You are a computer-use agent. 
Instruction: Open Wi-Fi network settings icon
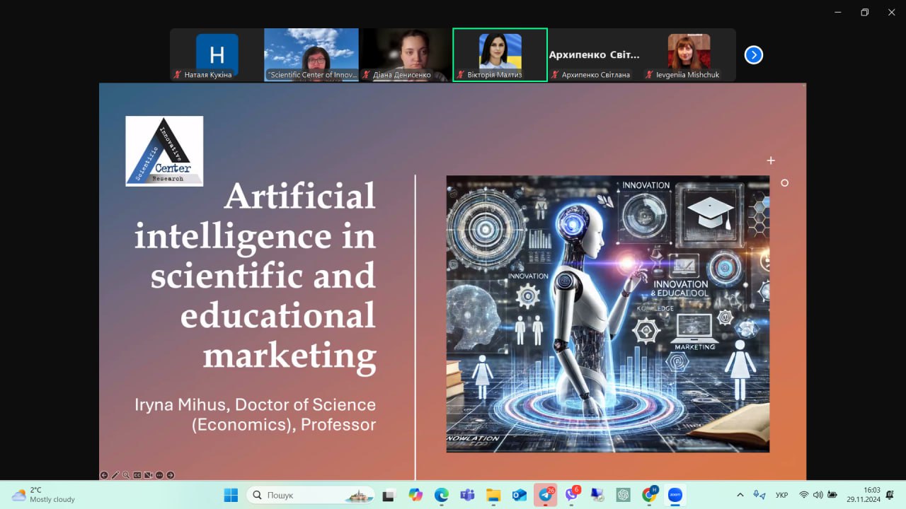(803, 495)
